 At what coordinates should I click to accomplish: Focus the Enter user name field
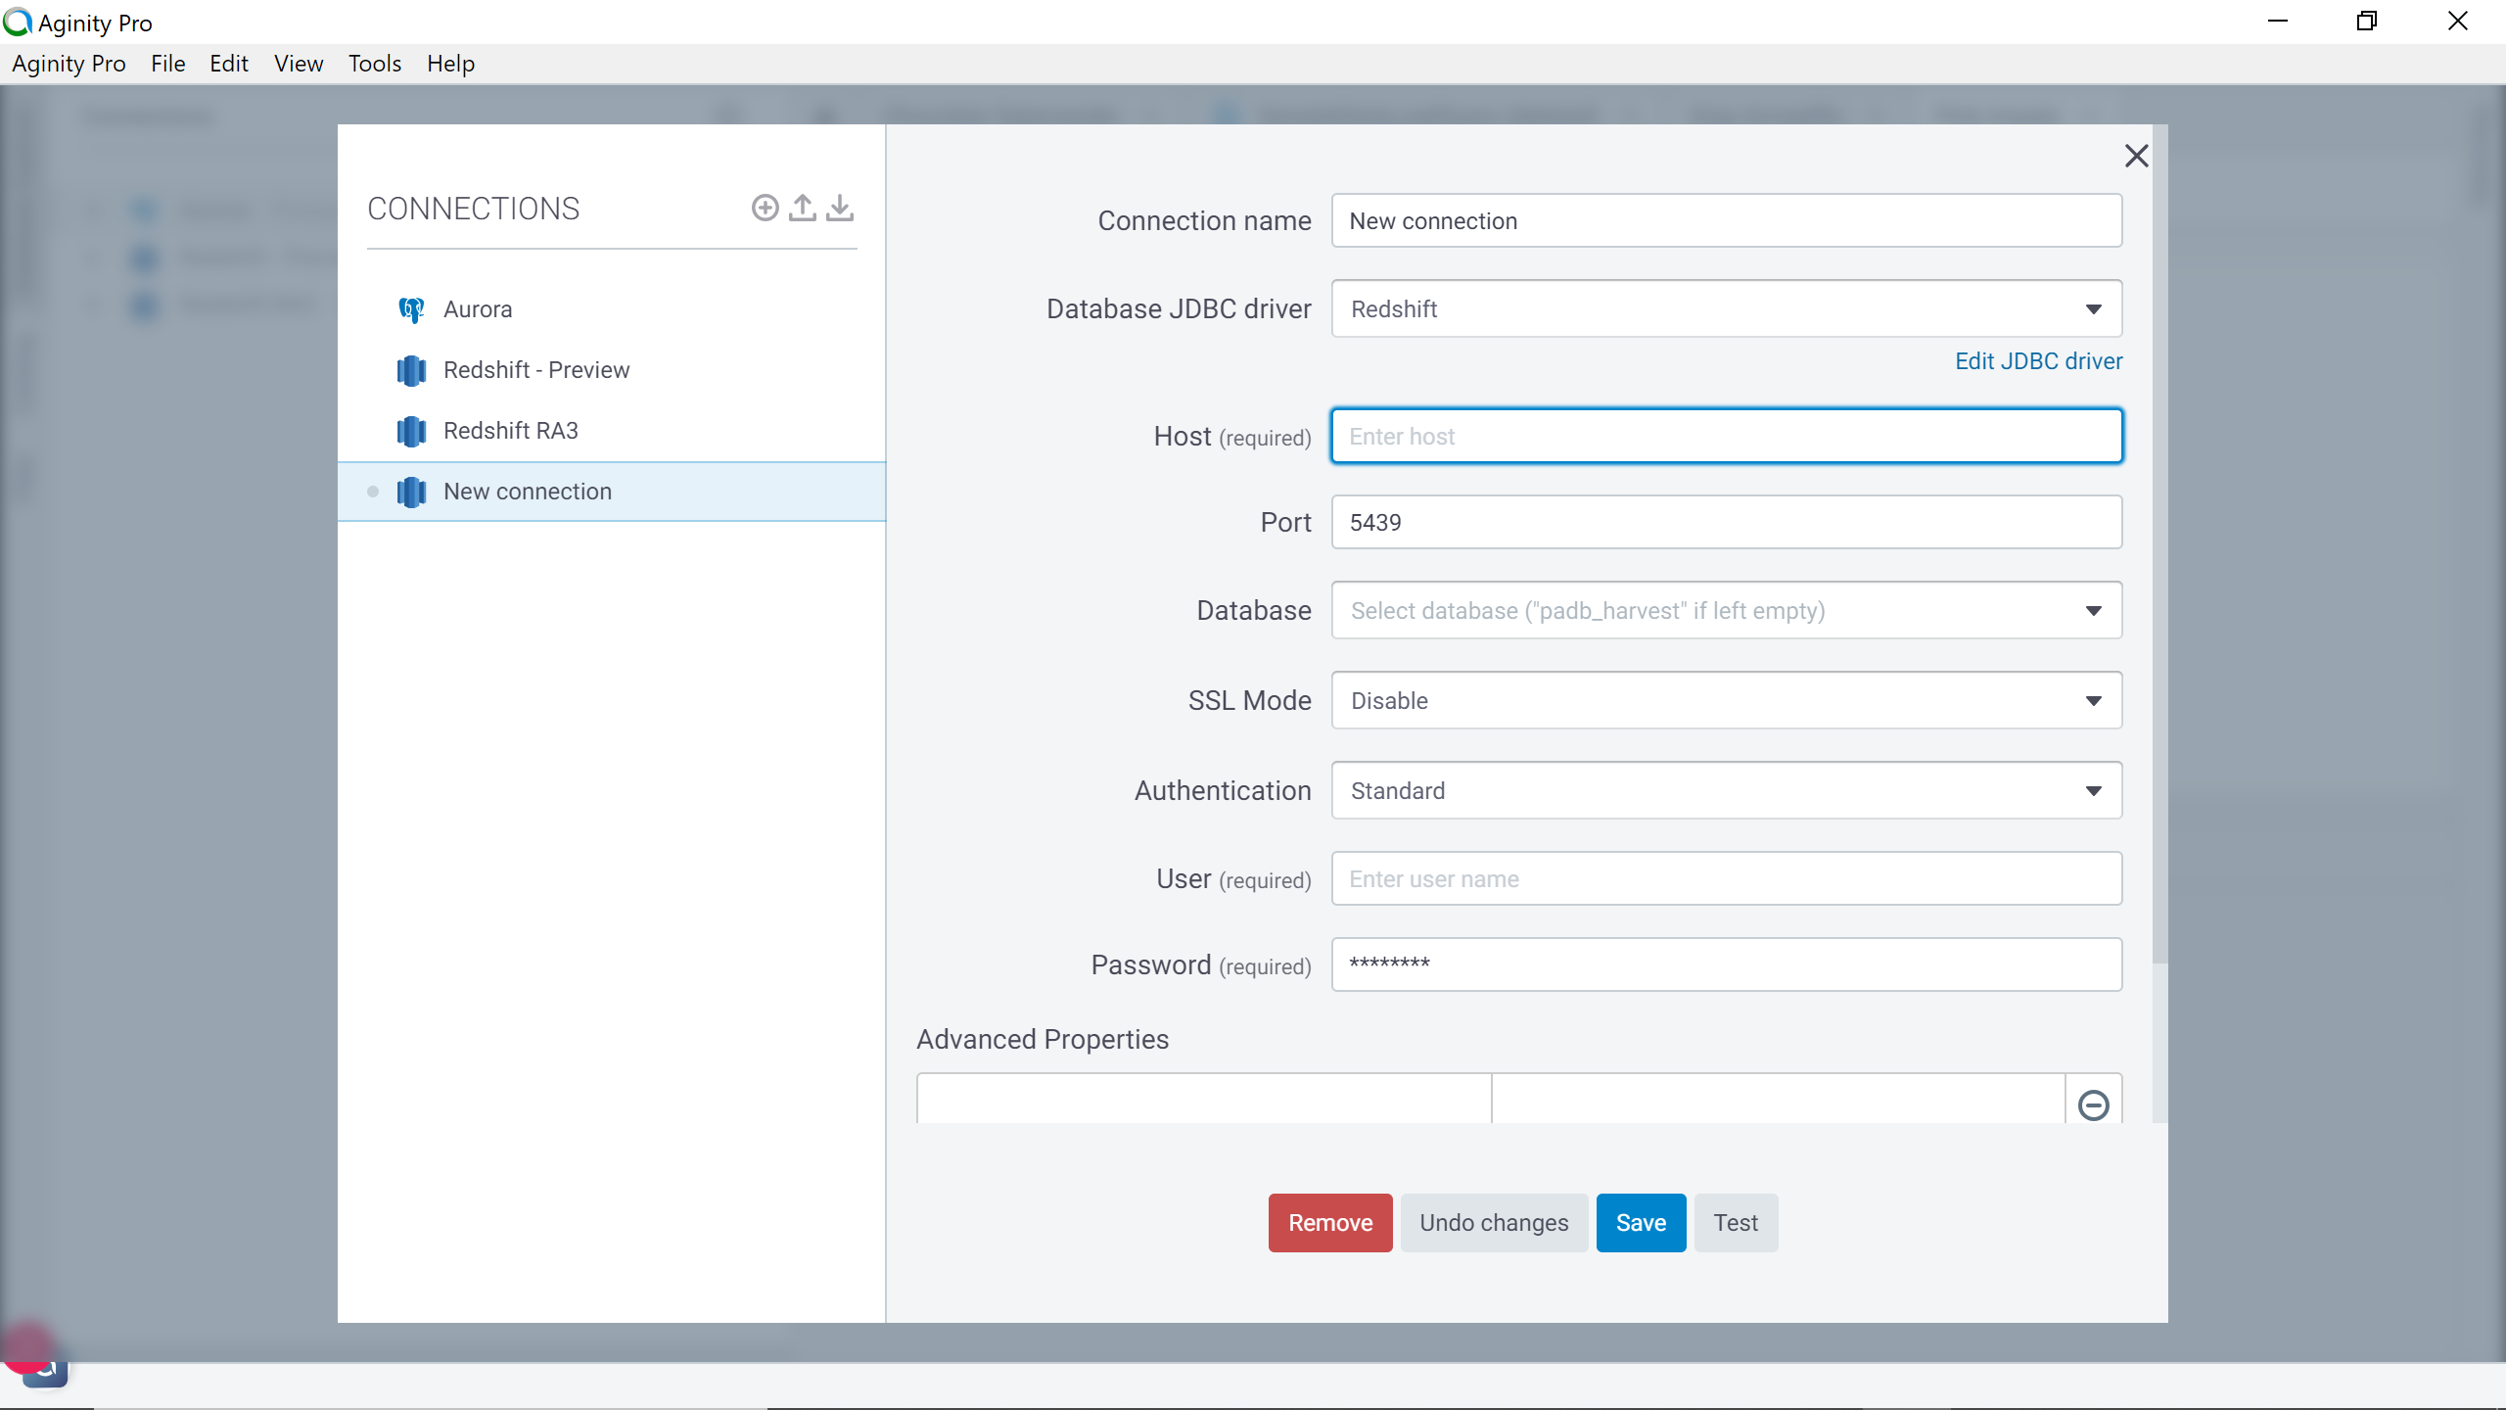1726,879
